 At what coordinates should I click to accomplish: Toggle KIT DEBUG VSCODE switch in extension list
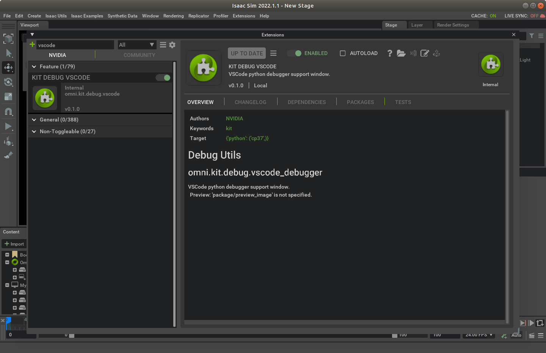tap(163, 77)
